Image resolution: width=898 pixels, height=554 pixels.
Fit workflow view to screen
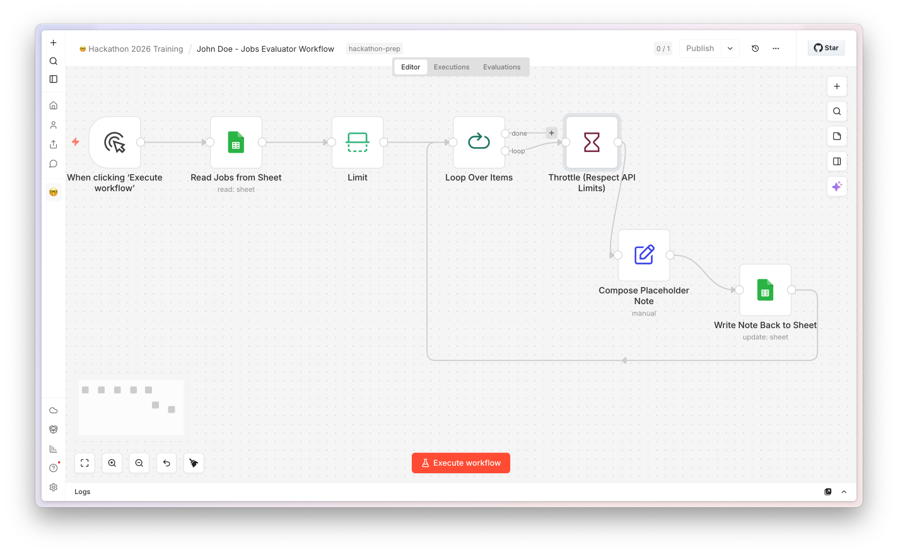click(x=85, y=463)
